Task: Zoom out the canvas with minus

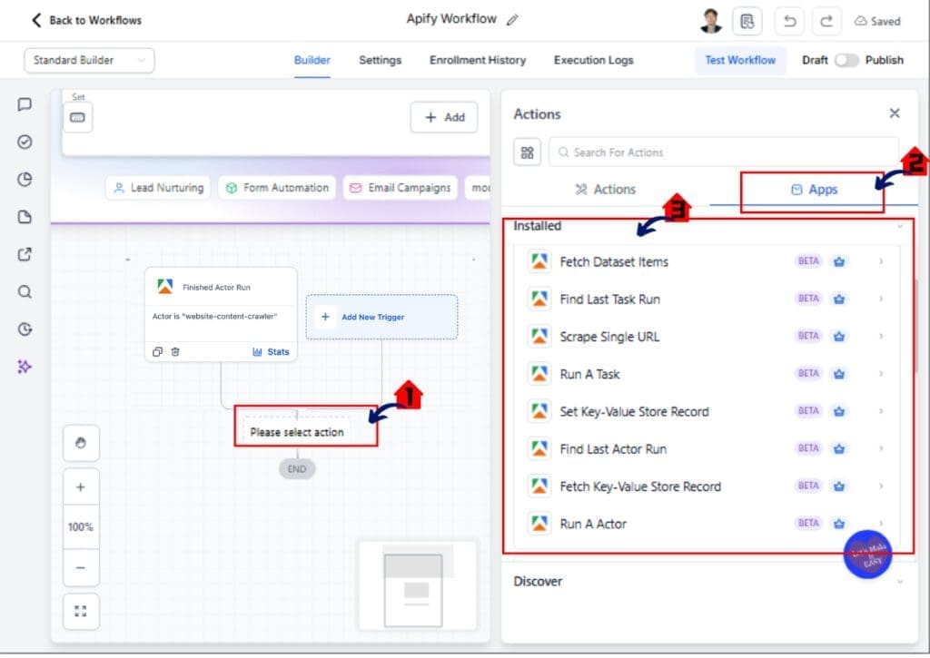Action: click(x=81, y=568)
